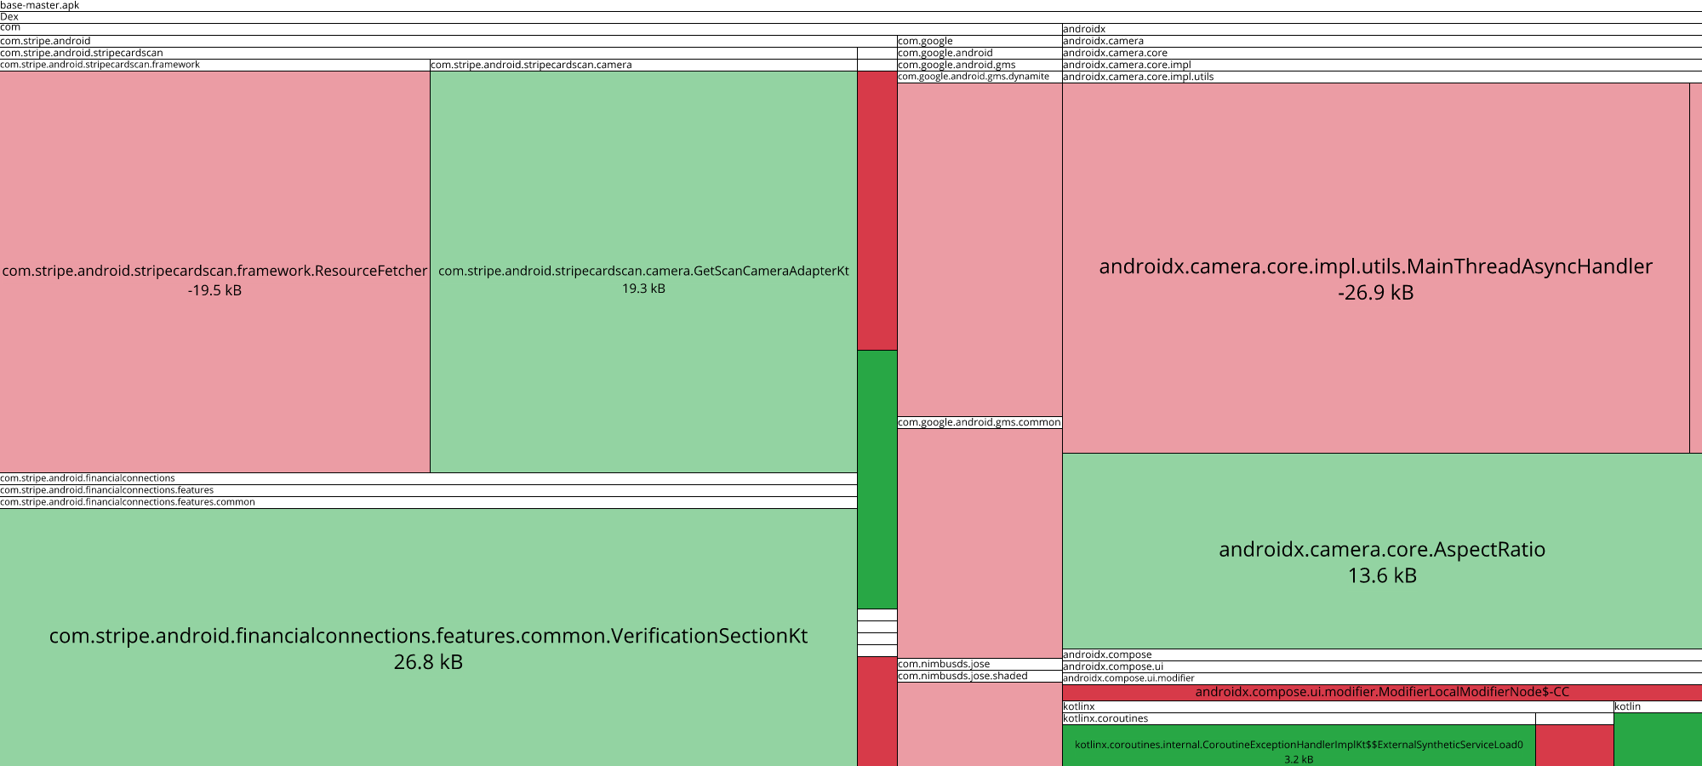The image size is (1702, 766).
Task: Click the com.nimbusds.jose header
Action: coord(980,664)
